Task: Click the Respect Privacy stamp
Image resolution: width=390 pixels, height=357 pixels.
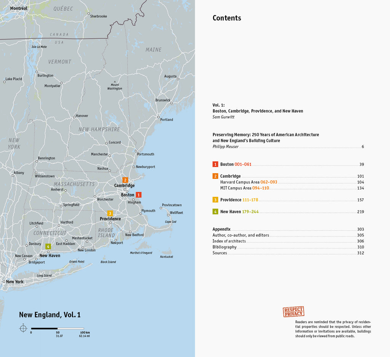Action: (293, 312)
